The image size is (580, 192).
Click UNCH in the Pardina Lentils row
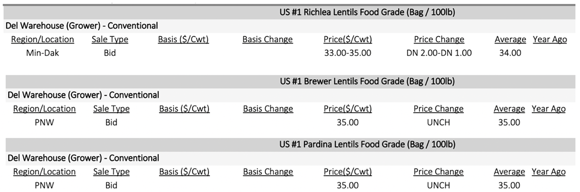click(438, 185)
